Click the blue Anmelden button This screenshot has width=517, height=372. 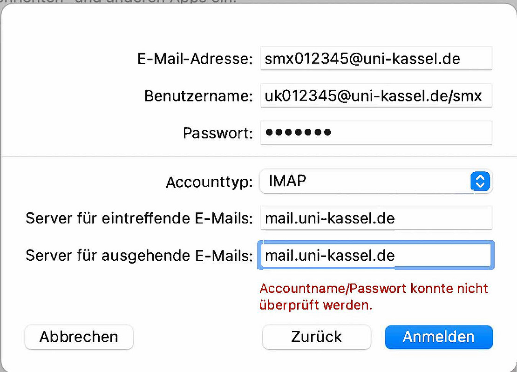[x=439, y=337]
